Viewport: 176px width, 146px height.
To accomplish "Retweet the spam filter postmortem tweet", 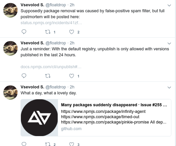I will click(48, 32).
